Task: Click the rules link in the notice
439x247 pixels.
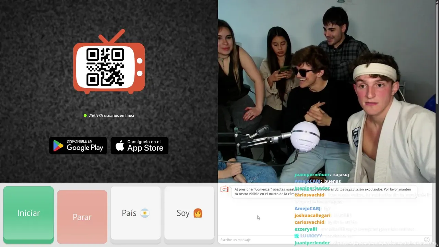Action: pyautogui.click(x=305, y=189)
